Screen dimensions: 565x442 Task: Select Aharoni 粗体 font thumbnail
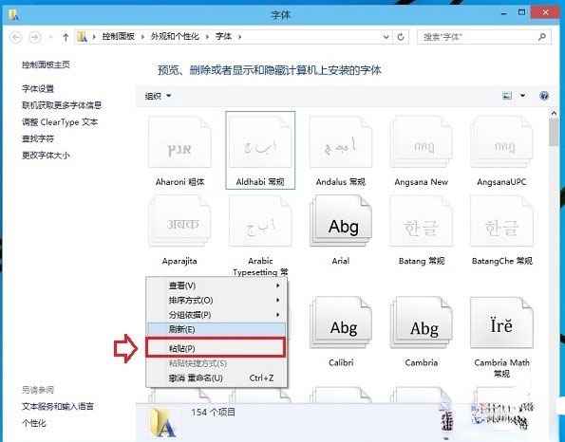(x=179, y=142)
